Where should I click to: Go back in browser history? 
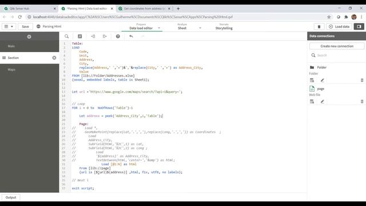pyautogui.click(x=5, y=17)
